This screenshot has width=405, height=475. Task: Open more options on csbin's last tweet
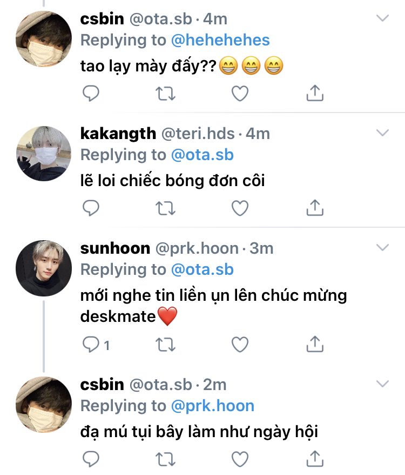[x=382, y=384]
